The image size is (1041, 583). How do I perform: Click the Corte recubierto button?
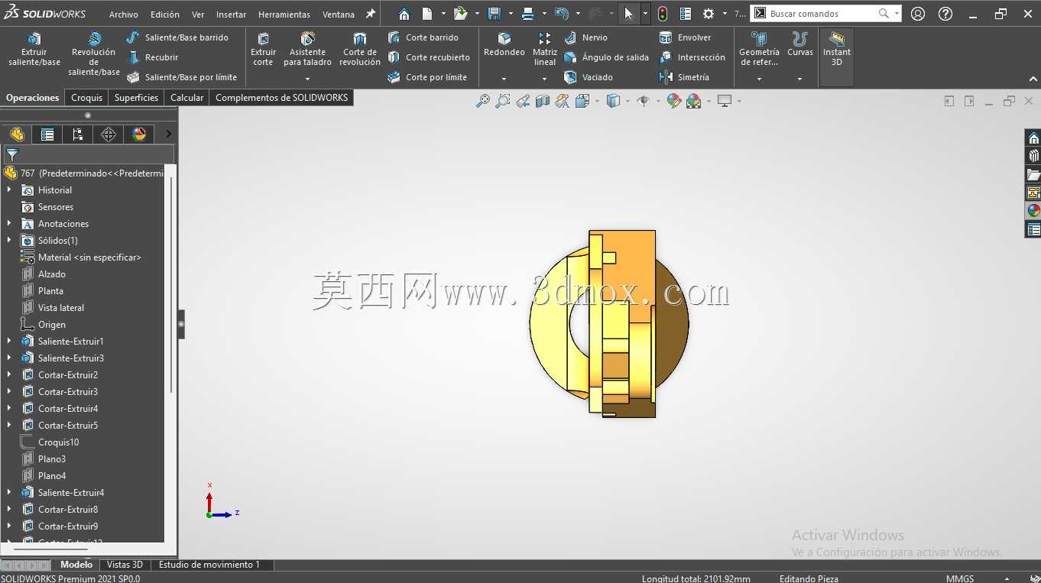(428, 57)
